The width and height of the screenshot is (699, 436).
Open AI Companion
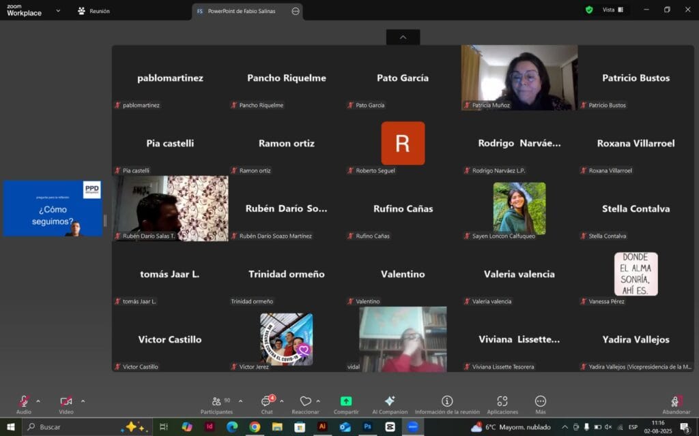click(390, 405)
